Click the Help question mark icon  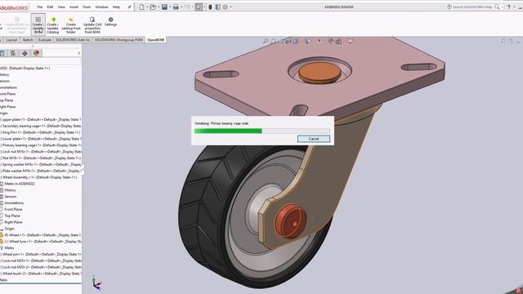[509, 7]
